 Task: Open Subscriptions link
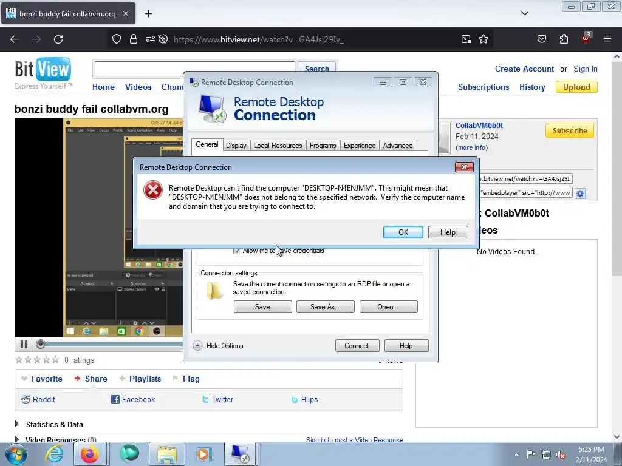pos(483,87)
